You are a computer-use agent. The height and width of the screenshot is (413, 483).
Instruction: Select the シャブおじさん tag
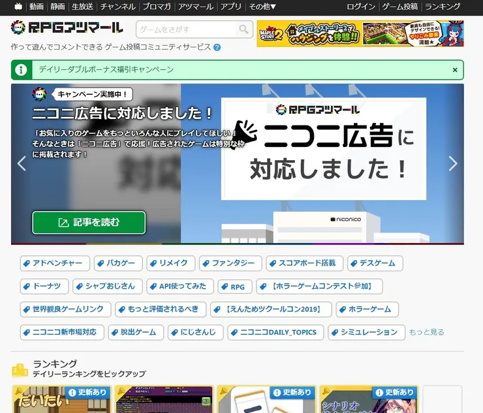(x=108, y=286)
